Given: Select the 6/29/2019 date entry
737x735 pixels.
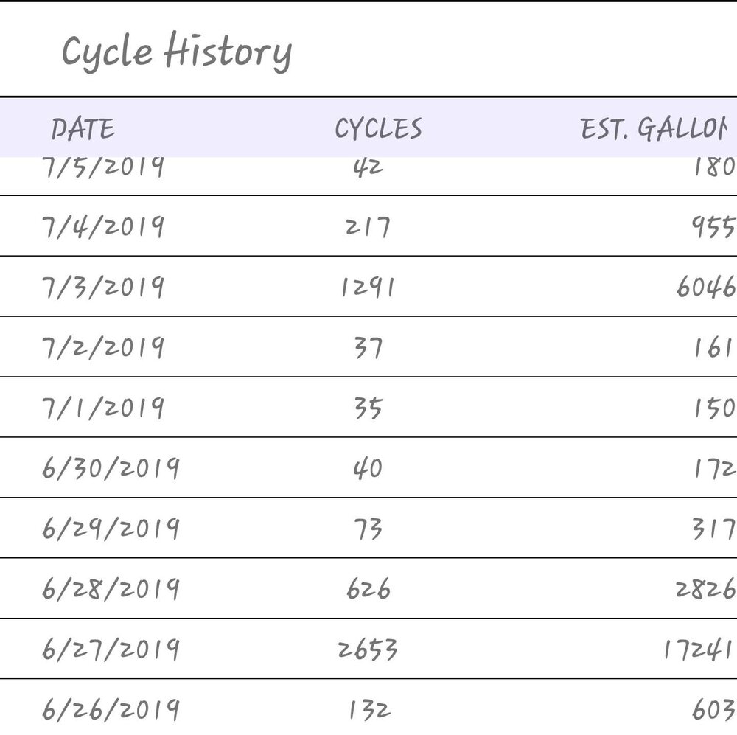Looking at the screenshot, I should pyautogui.click(x=111, y=528).
